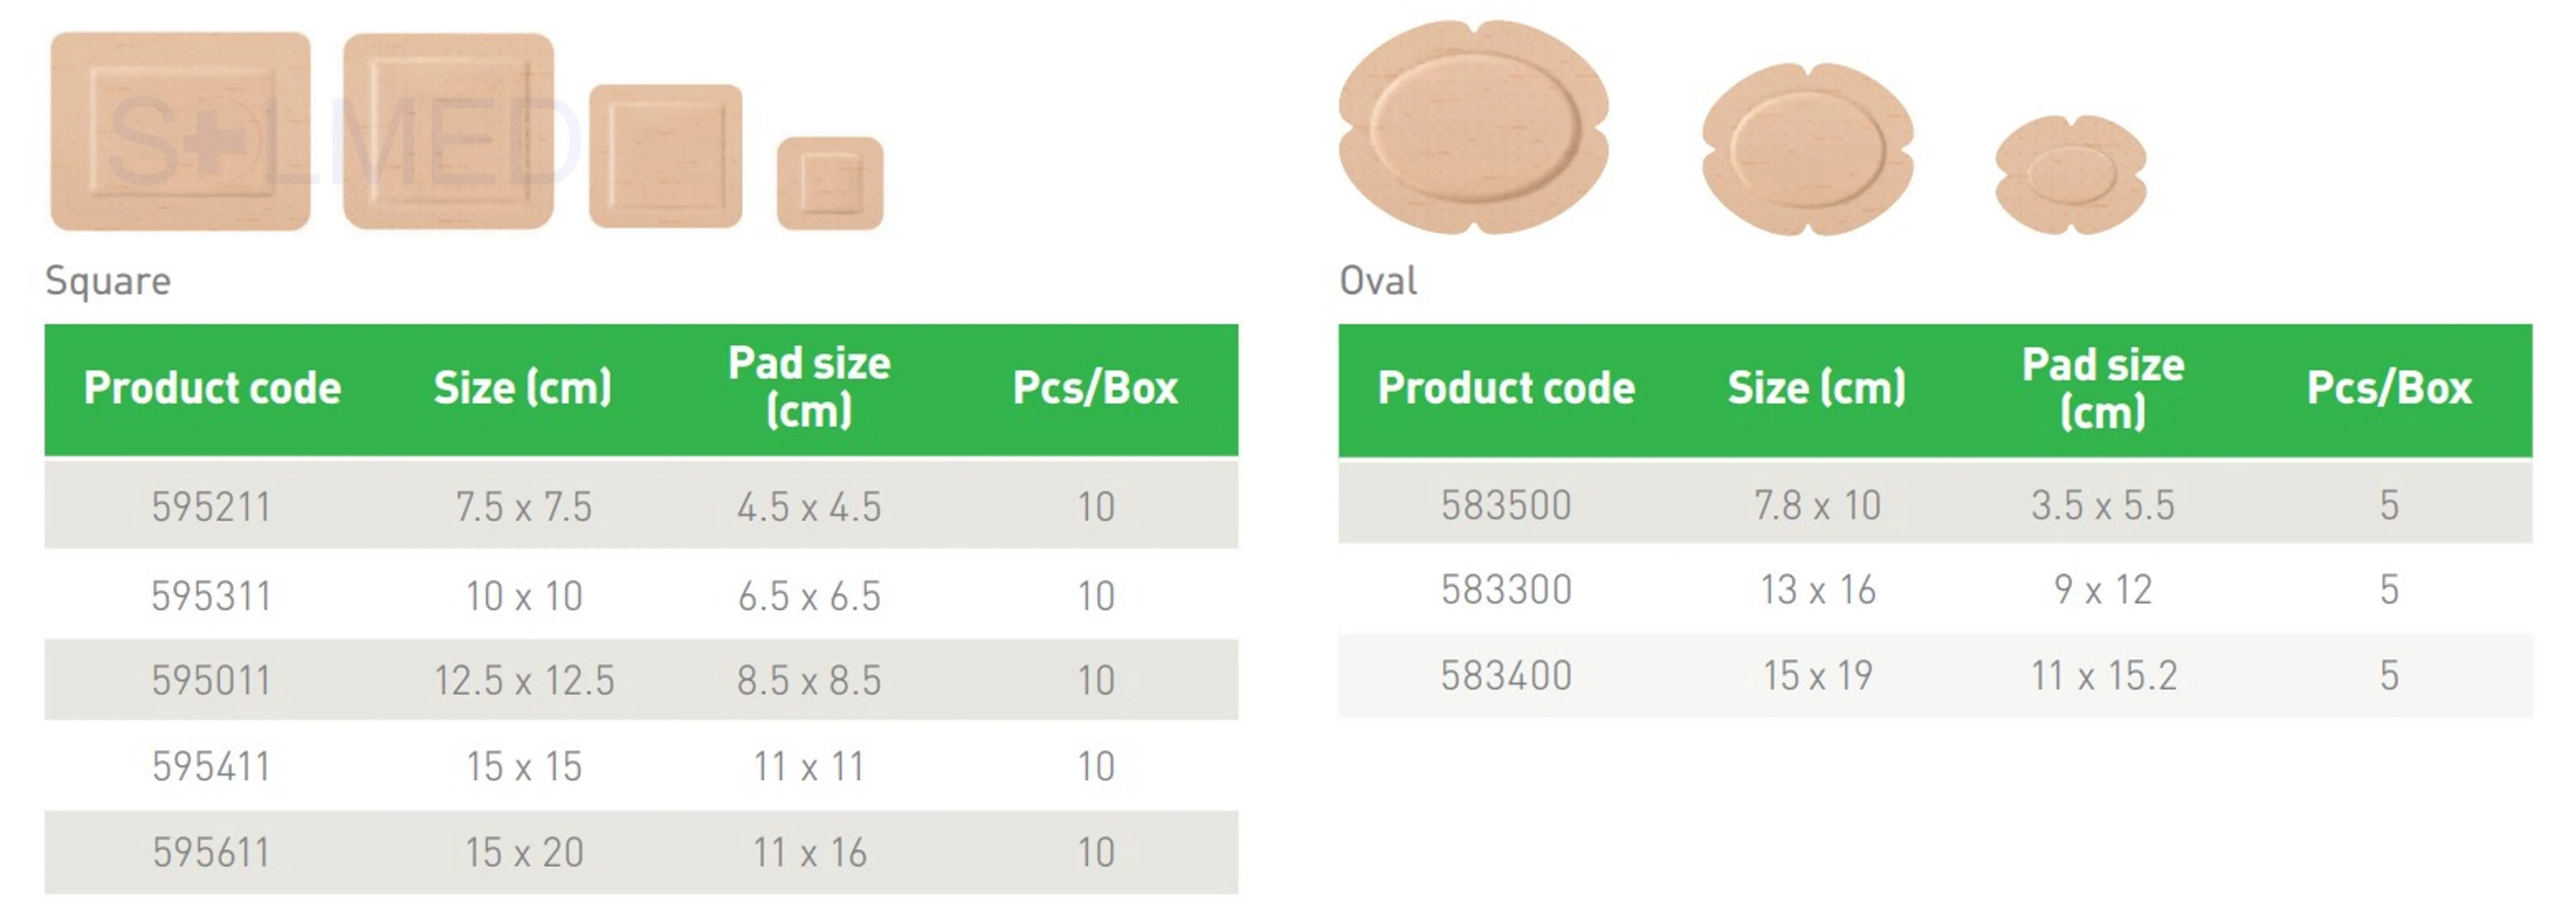Select product code 595311
Viewport: 2576px width, 911px height.
point(211,596)
